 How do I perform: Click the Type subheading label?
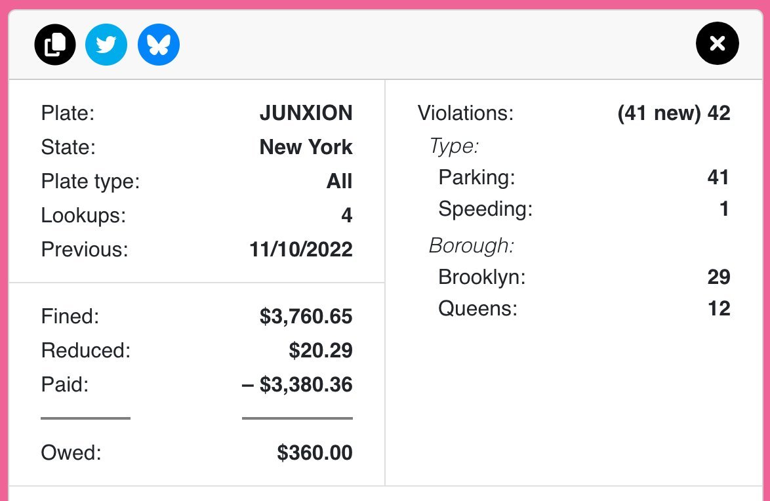point(454,146)
